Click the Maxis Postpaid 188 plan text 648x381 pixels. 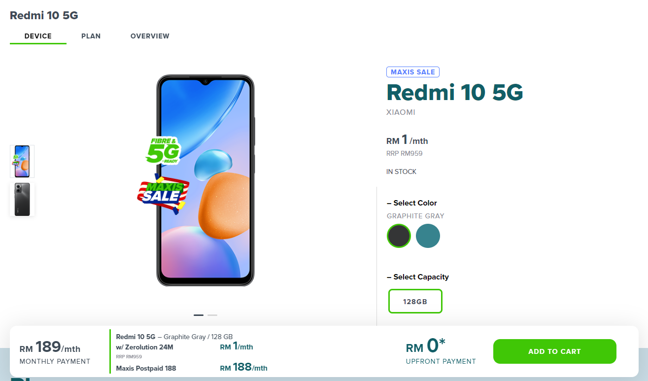tap(146, 368)
